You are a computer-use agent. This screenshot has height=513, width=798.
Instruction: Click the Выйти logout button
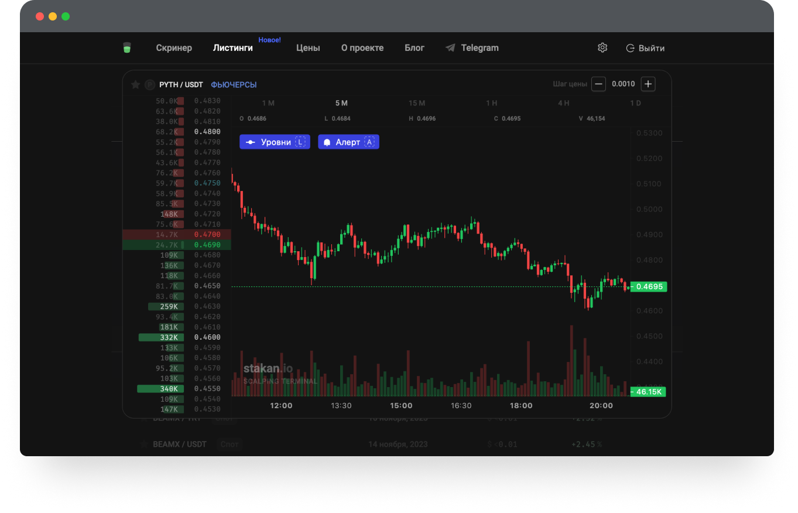pos(645,48)
